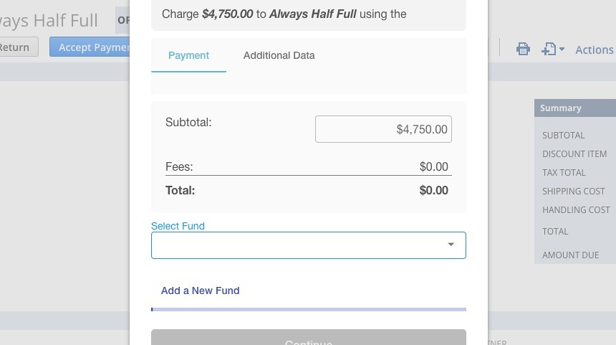Switch to the Additional Data tab
This screenshot has height=345, width=616.
pyautogui.click(x=279, y=55)
